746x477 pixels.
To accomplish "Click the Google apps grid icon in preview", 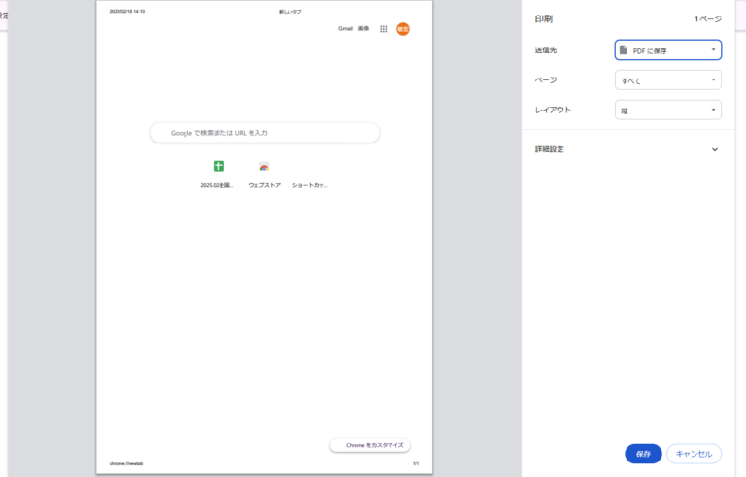I will [384, 29].
